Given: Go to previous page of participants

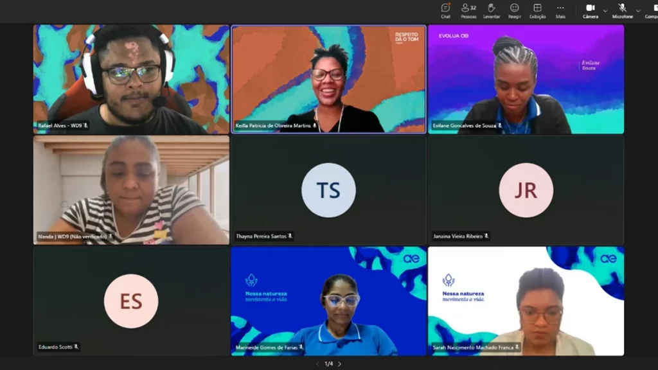Looking at the screenshot, I should click(317, 364).
